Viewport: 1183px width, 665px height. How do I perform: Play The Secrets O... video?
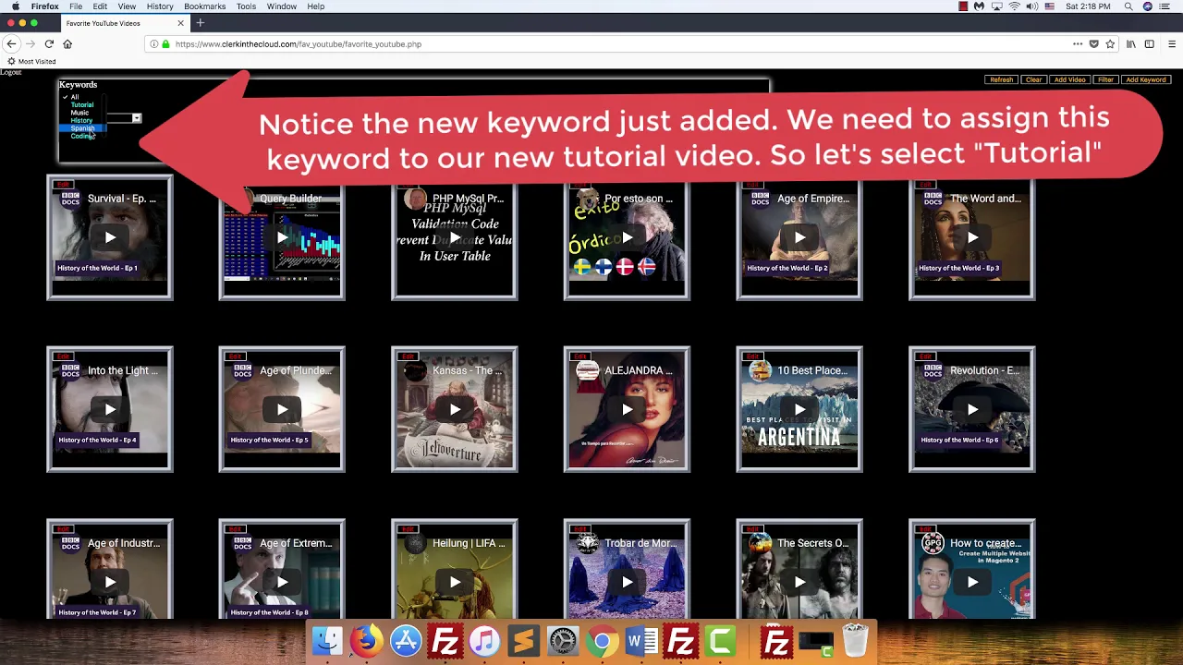click(799, 582)
